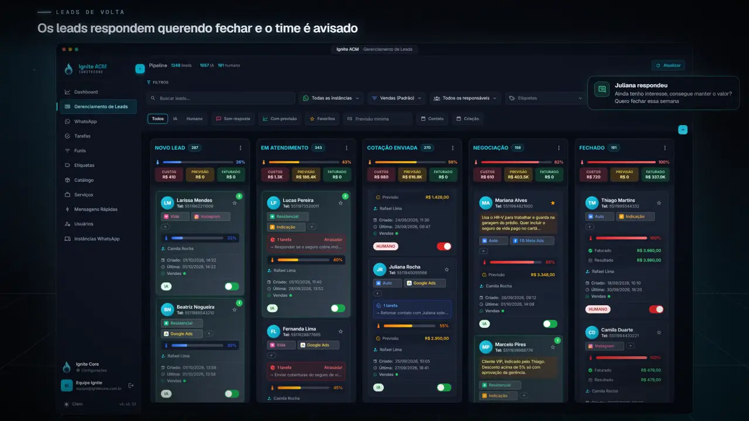Toggle IA switch on Juliana Rocha card
This screenshot has width=749, height=421.
(444, 387)
